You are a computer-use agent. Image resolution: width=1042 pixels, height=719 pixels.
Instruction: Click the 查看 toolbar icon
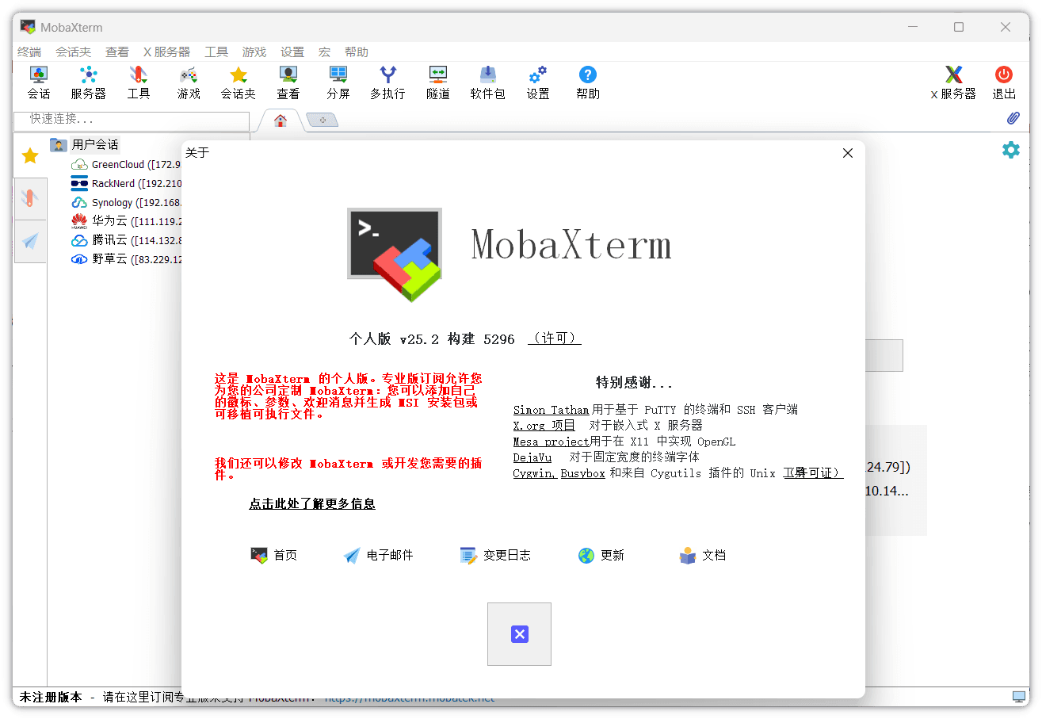point(288,83)
